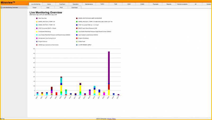Click the red RIGHT back Strut Pressure swatch
Viewport: 212px width, 120px height.
coord(77,28)
